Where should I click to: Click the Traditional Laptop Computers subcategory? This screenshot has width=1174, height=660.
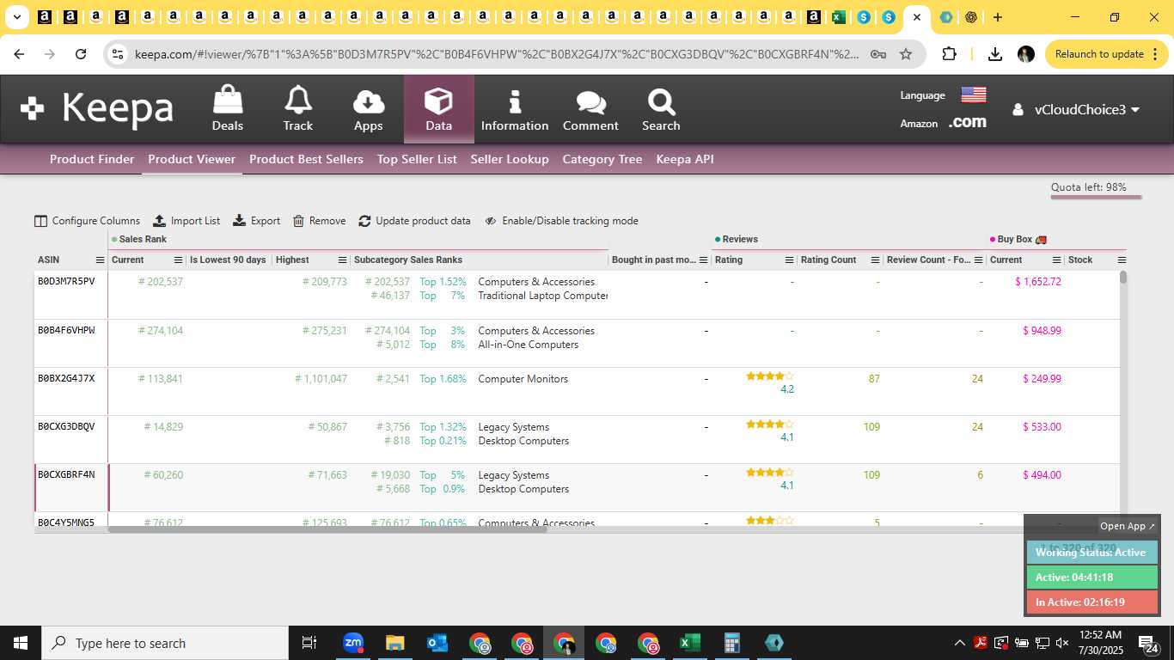pyautogui.click(x=543, y=296)
